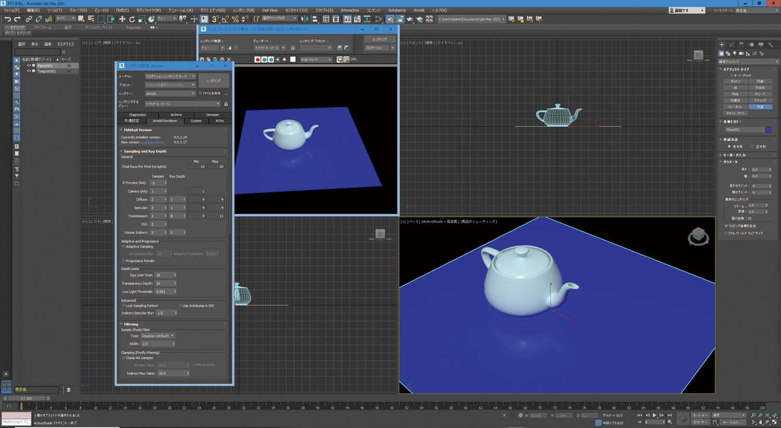Click the timeline frame slider 0 / 100
Viewport: 781px width, 428px height.
(26, 398)
